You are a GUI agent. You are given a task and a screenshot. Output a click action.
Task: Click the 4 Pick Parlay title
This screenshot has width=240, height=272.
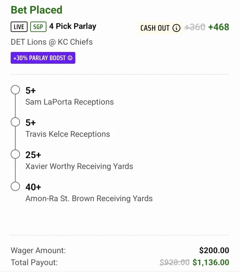73,26
